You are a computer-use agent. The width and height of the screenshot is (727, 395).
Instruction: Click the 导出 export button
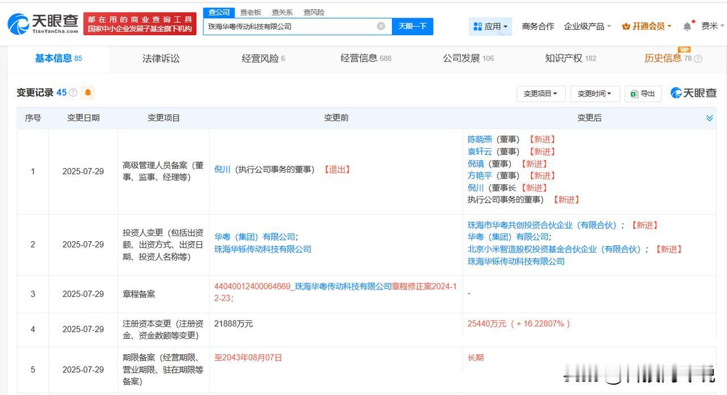click(x=643, y=94)
